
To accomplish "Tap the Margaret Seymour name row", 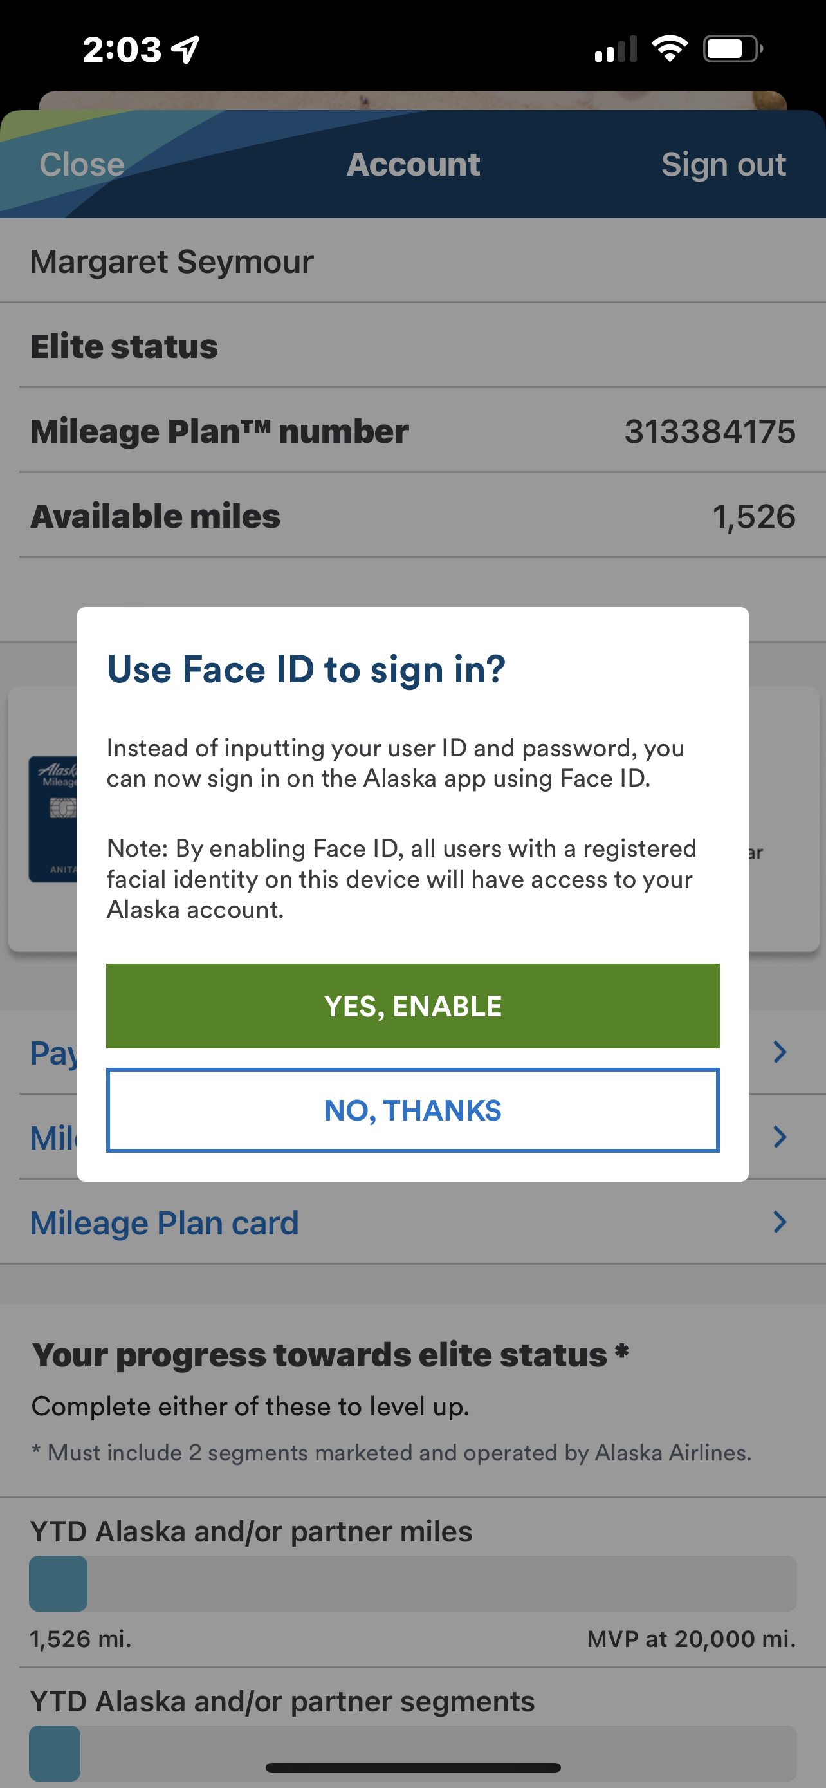I will pyautogui.click(x=412, y=261).
